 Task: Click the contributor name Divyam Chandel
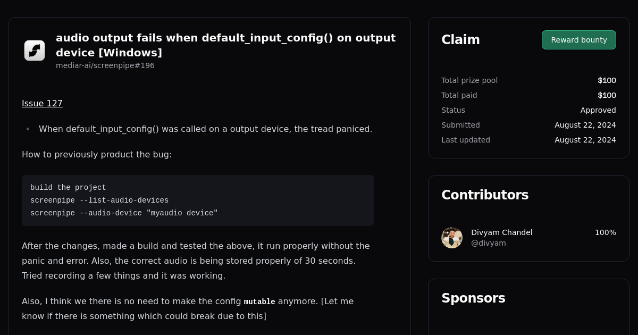pos(501,232)
